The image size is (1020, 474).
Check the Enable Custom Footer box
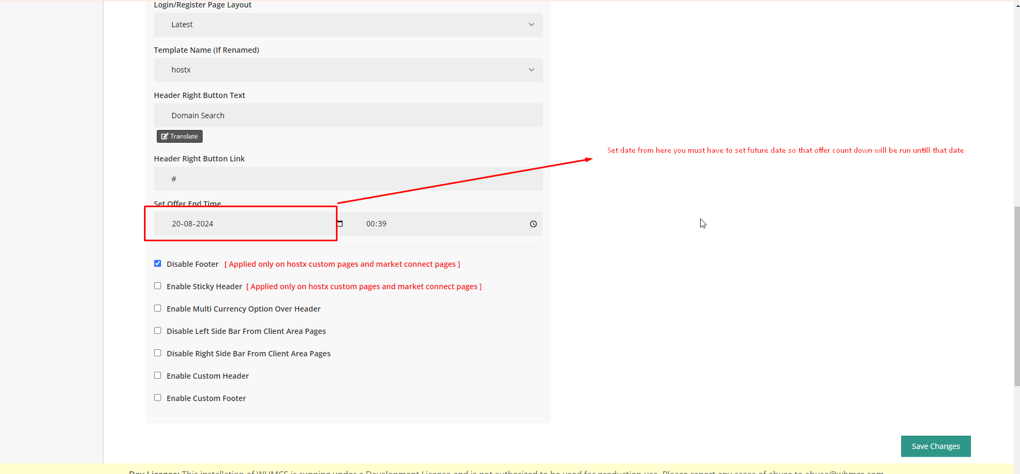click(x=158, y=398)
